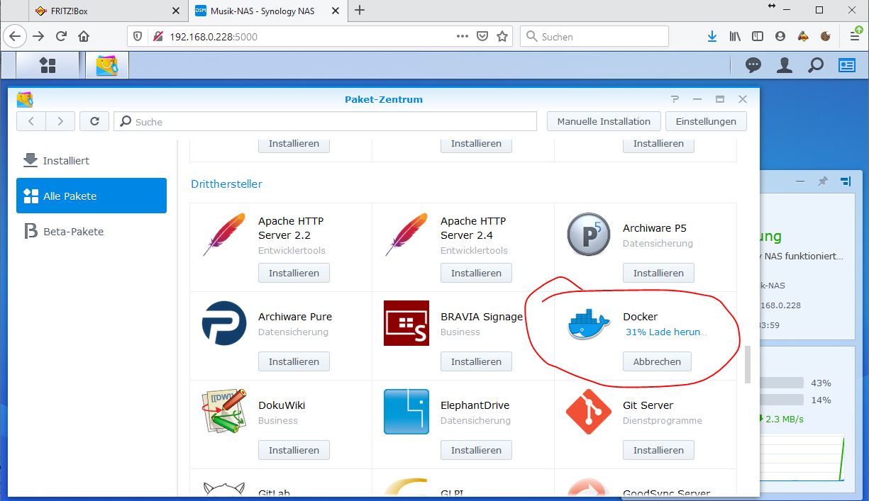Click the 'Manuelle Installation' button
869x501 pixels.
[603, 120]
